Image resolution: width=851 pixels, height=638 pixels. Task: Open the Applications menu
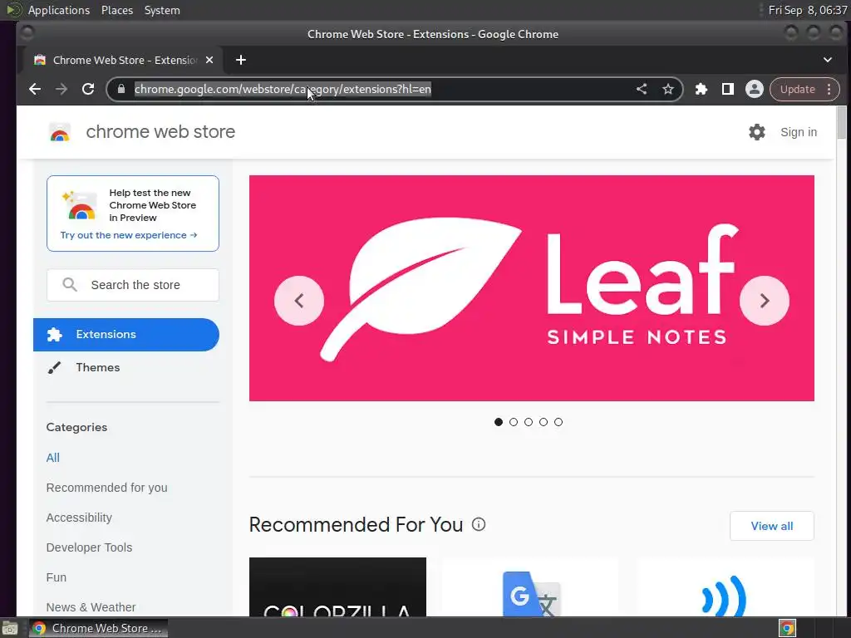pos(59,10)
